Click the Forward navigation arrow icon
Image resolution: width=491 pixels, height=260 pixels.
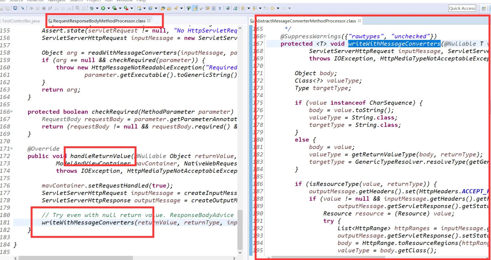(x=284, y=8)
